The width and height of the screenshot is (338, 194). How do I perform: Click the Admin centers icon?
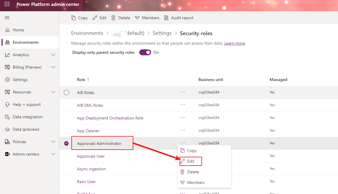7,154
